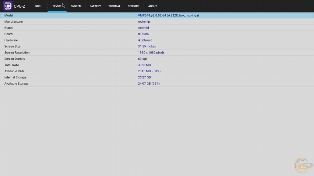Screen dimensions: 314x176
Task: Select the Hardware row label
Action: pyautogui.click(x=11, y=40)
